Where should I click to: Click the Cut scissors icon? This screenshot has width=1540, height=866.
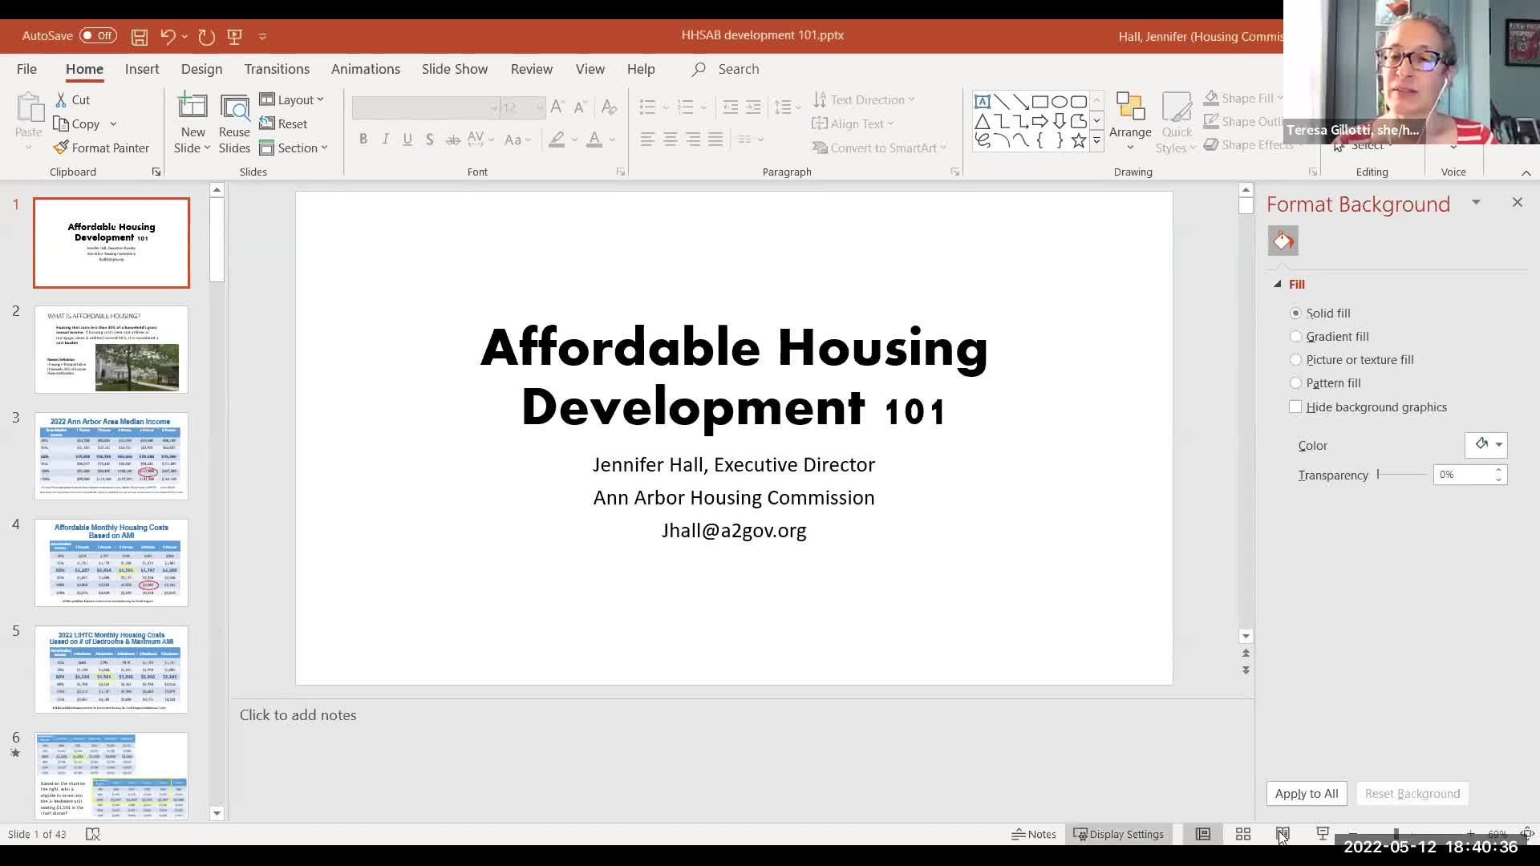point(61,100)
